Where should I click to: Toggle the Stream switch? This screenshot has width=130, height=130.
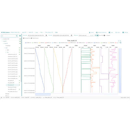tap(104, 35)
